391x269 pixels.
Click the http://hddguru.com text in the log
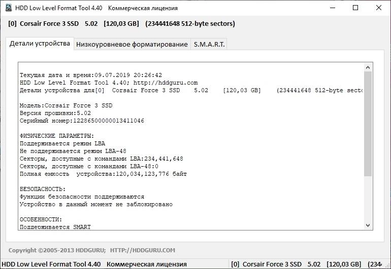click(x=166, y=83)
